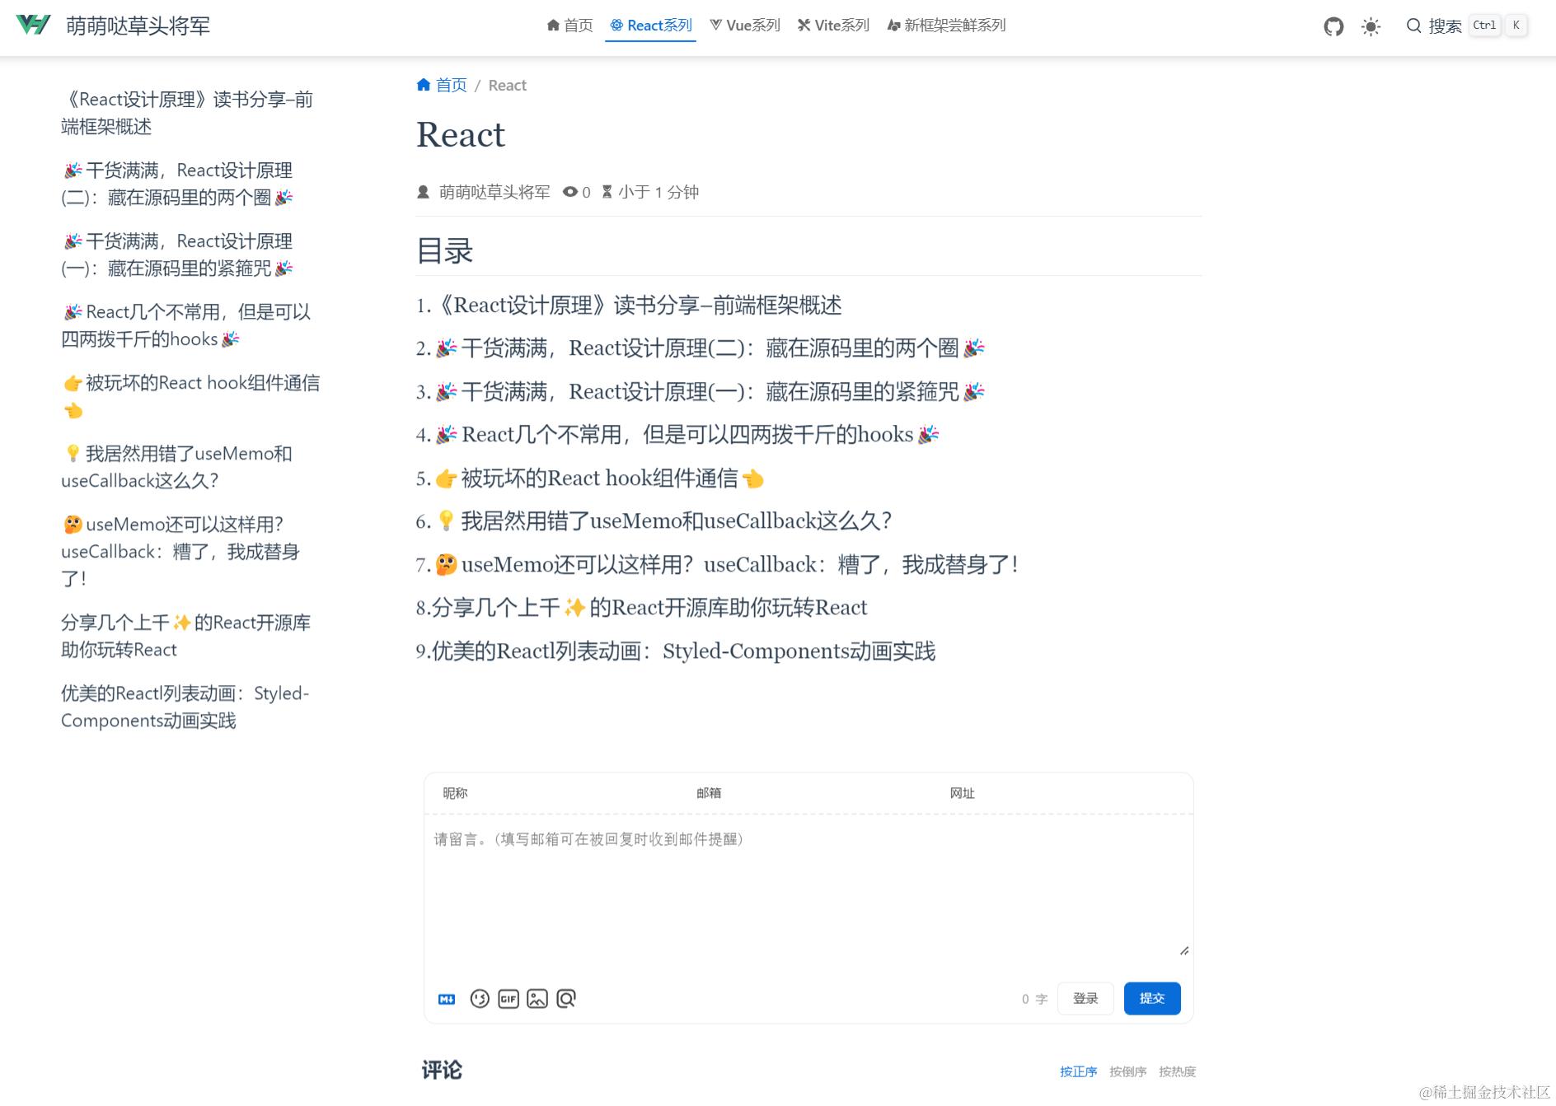
Task: Click the site title 萌萌哒草头将军 in the navbar
Action: pos(138,26)
